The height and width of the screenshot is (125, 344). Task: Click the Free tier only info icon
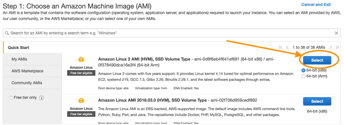click(41, 98)
